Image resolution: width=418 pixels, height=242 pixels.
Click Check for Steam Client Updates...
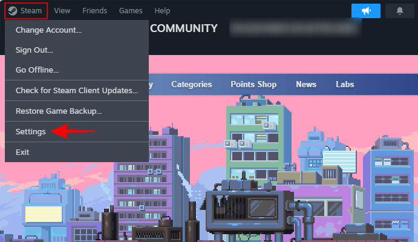tap(77, 91)
